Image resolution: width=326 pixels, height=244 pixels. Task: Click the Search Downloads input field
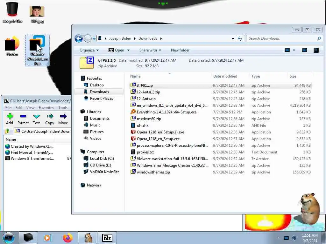[x=282, y=38]
